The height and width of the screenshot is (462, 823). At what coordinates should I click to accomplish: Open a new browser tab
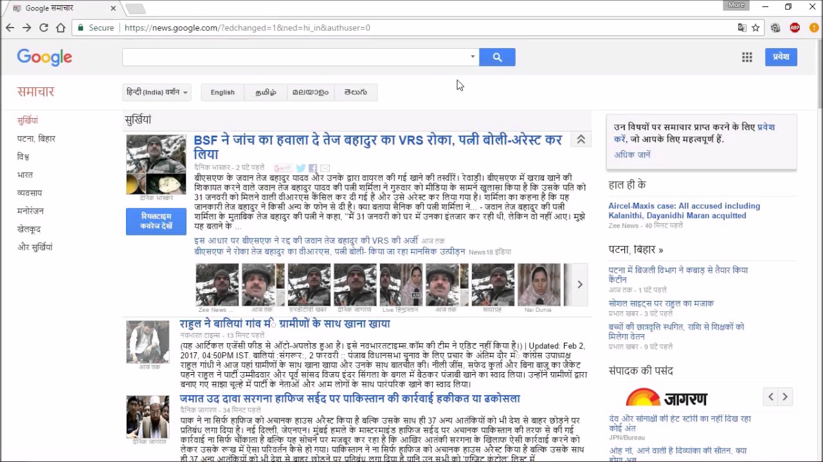click(x=135, y=8)
